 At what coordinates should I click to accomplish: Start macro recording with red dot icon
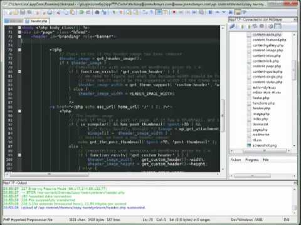coord(174,12)
